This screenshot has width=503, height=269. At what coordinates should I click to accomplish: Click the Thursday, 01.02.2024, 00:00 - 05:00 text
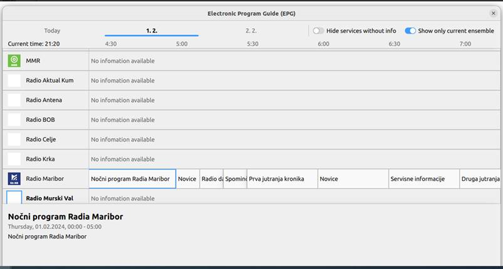click(x=55, y=226)
